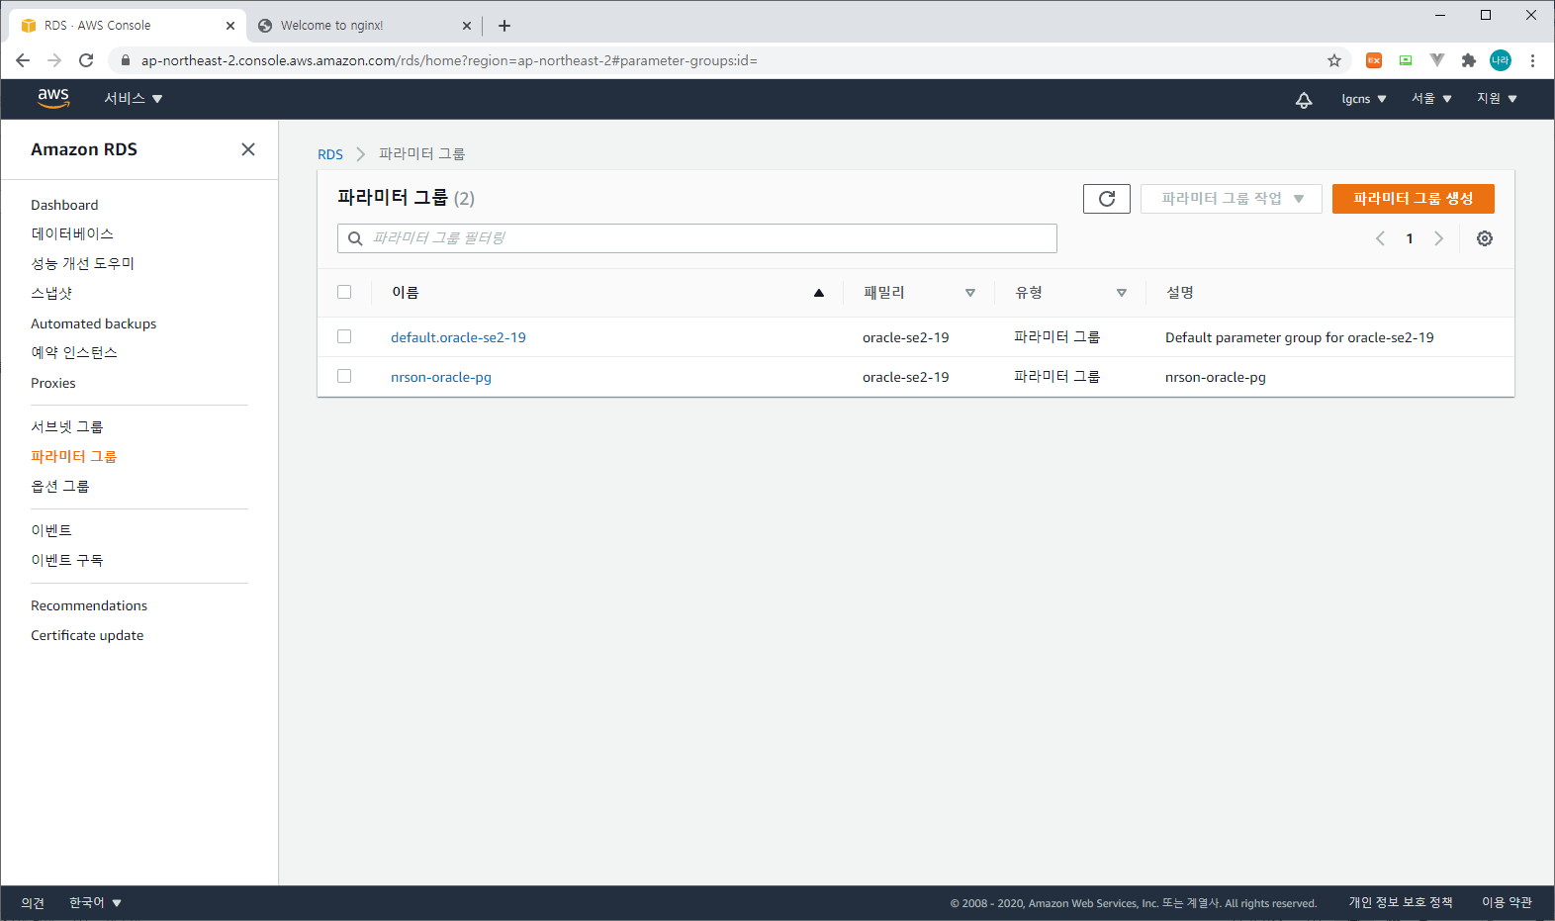Click the parameter group filter search field
The image size is (1555, 921).
pos(697,238)
